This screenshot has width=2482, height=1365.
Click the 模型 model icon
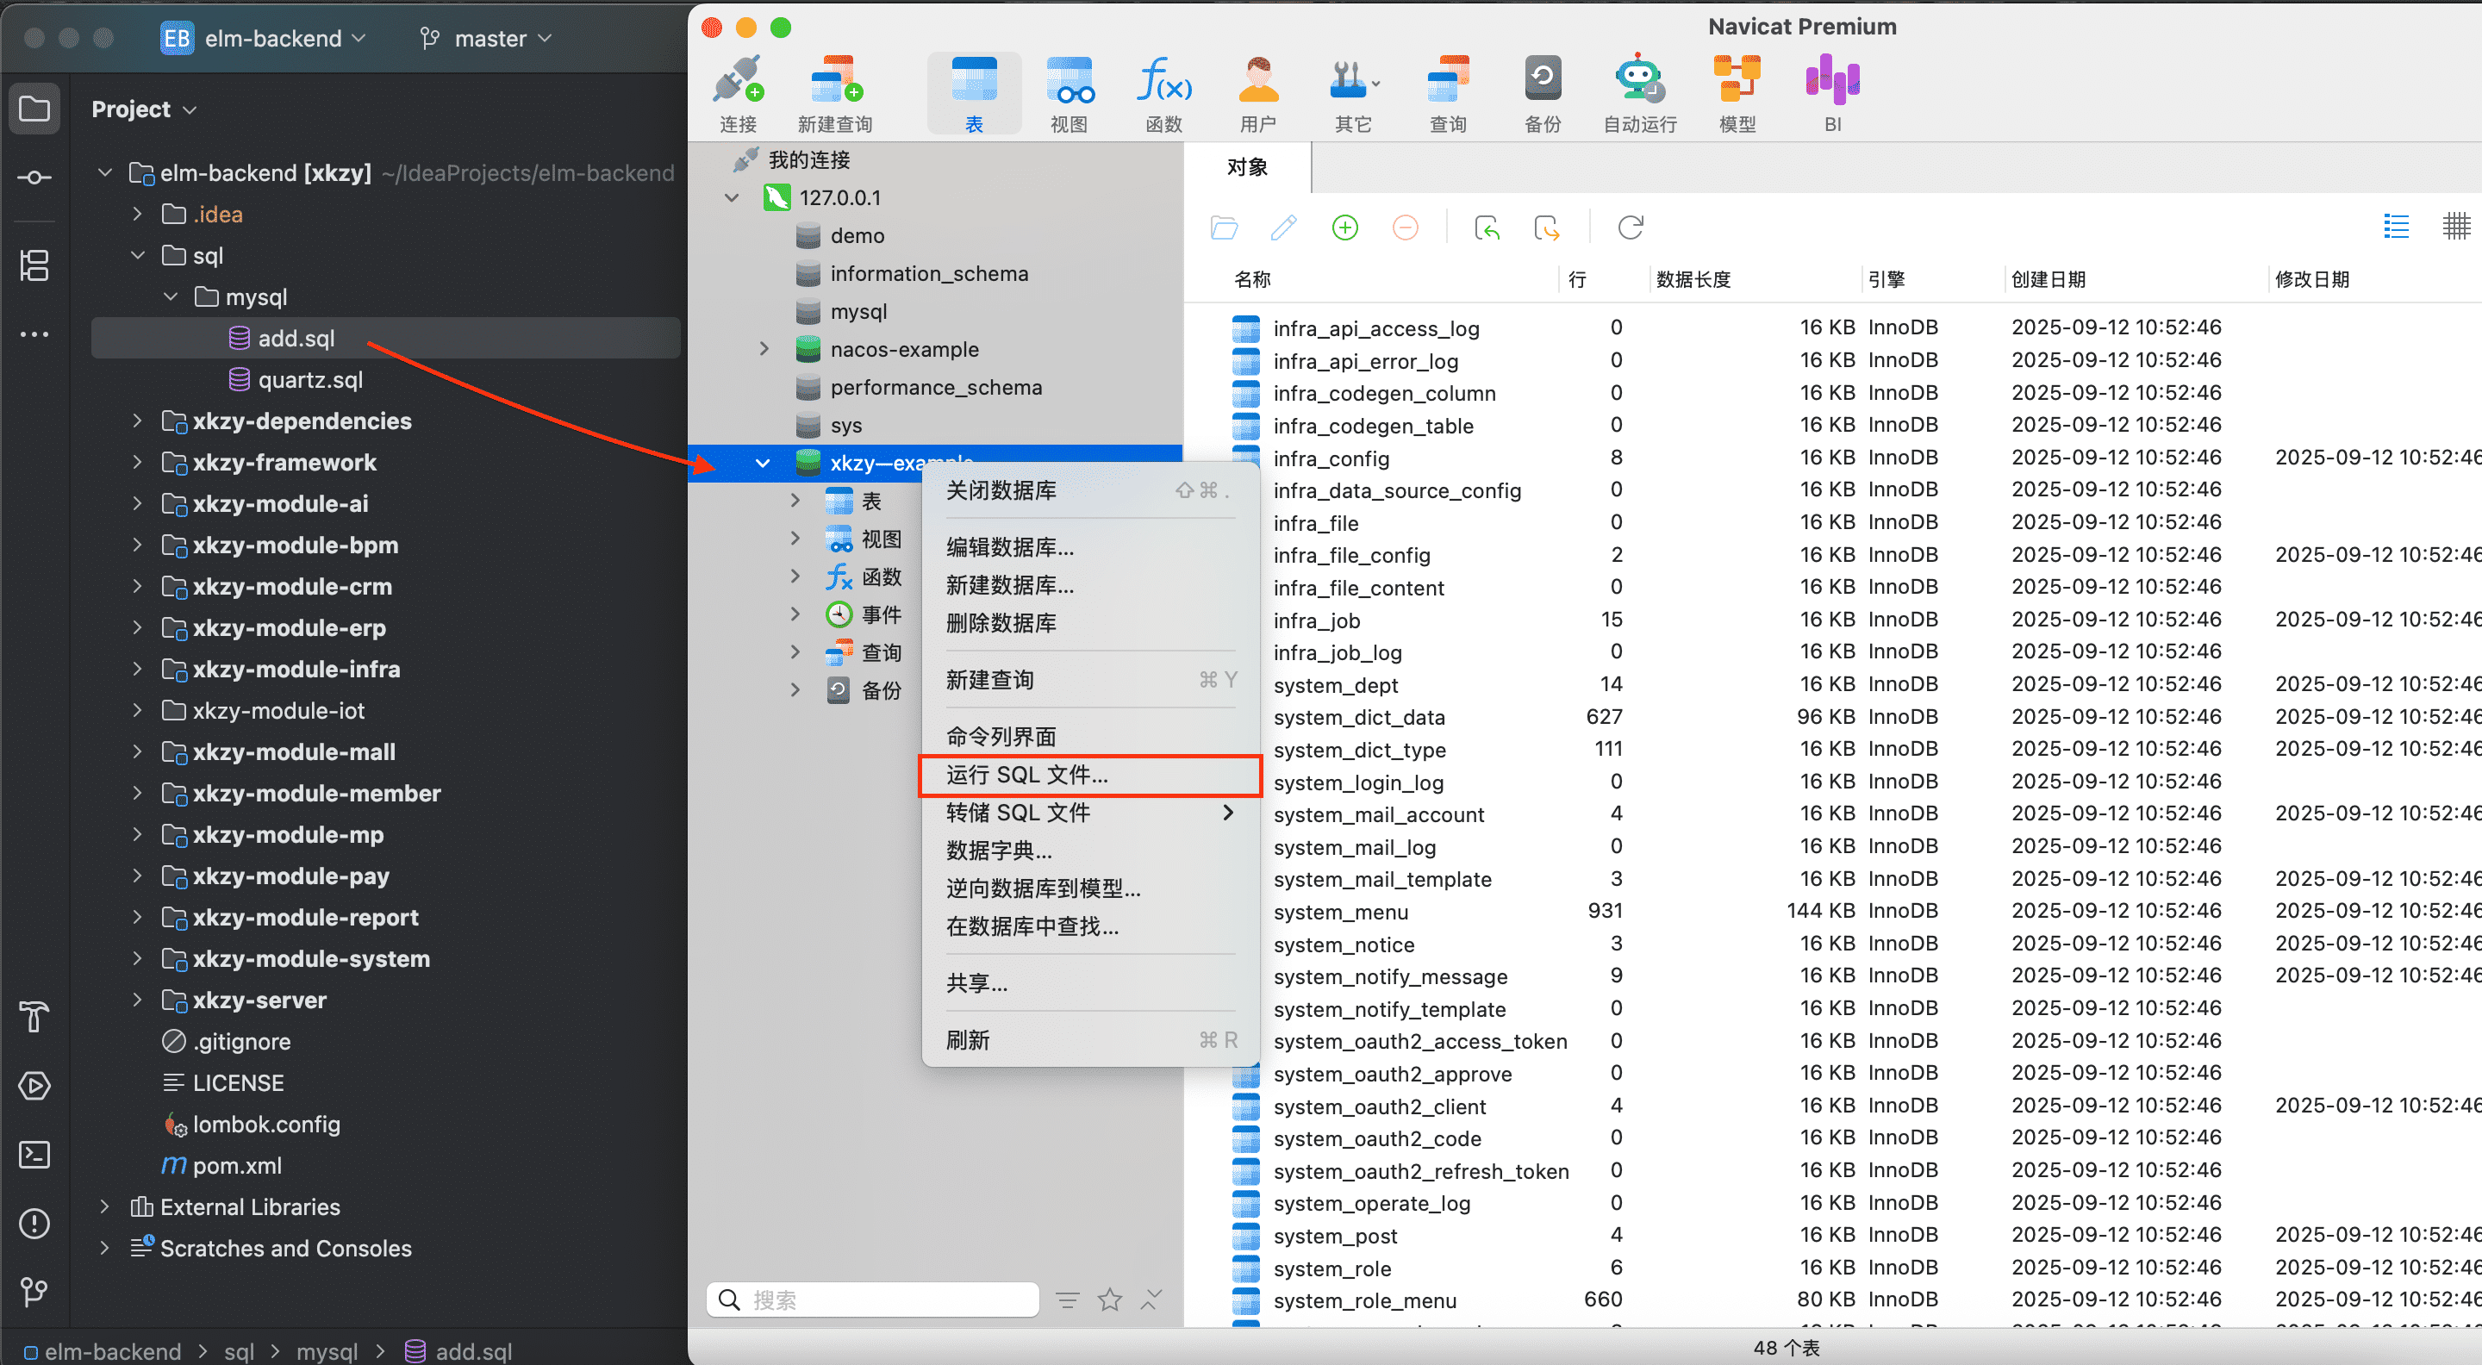pos(1737,93)
